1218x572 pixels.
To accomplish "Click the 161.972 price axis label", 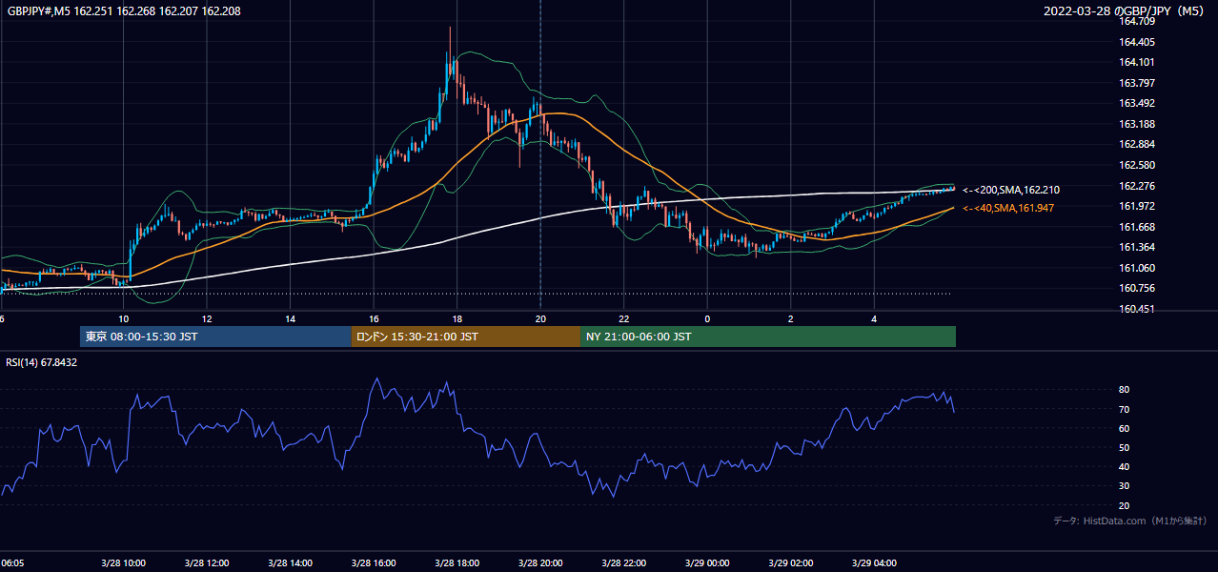I will pyautogui.click(x=1137, y=206).
